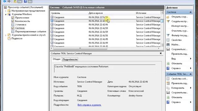Select Перенаправленные события in tree
198x111 pixels.
(x=31, y=31)
